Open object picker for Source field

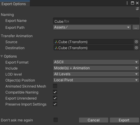click(x=136, y=42)
